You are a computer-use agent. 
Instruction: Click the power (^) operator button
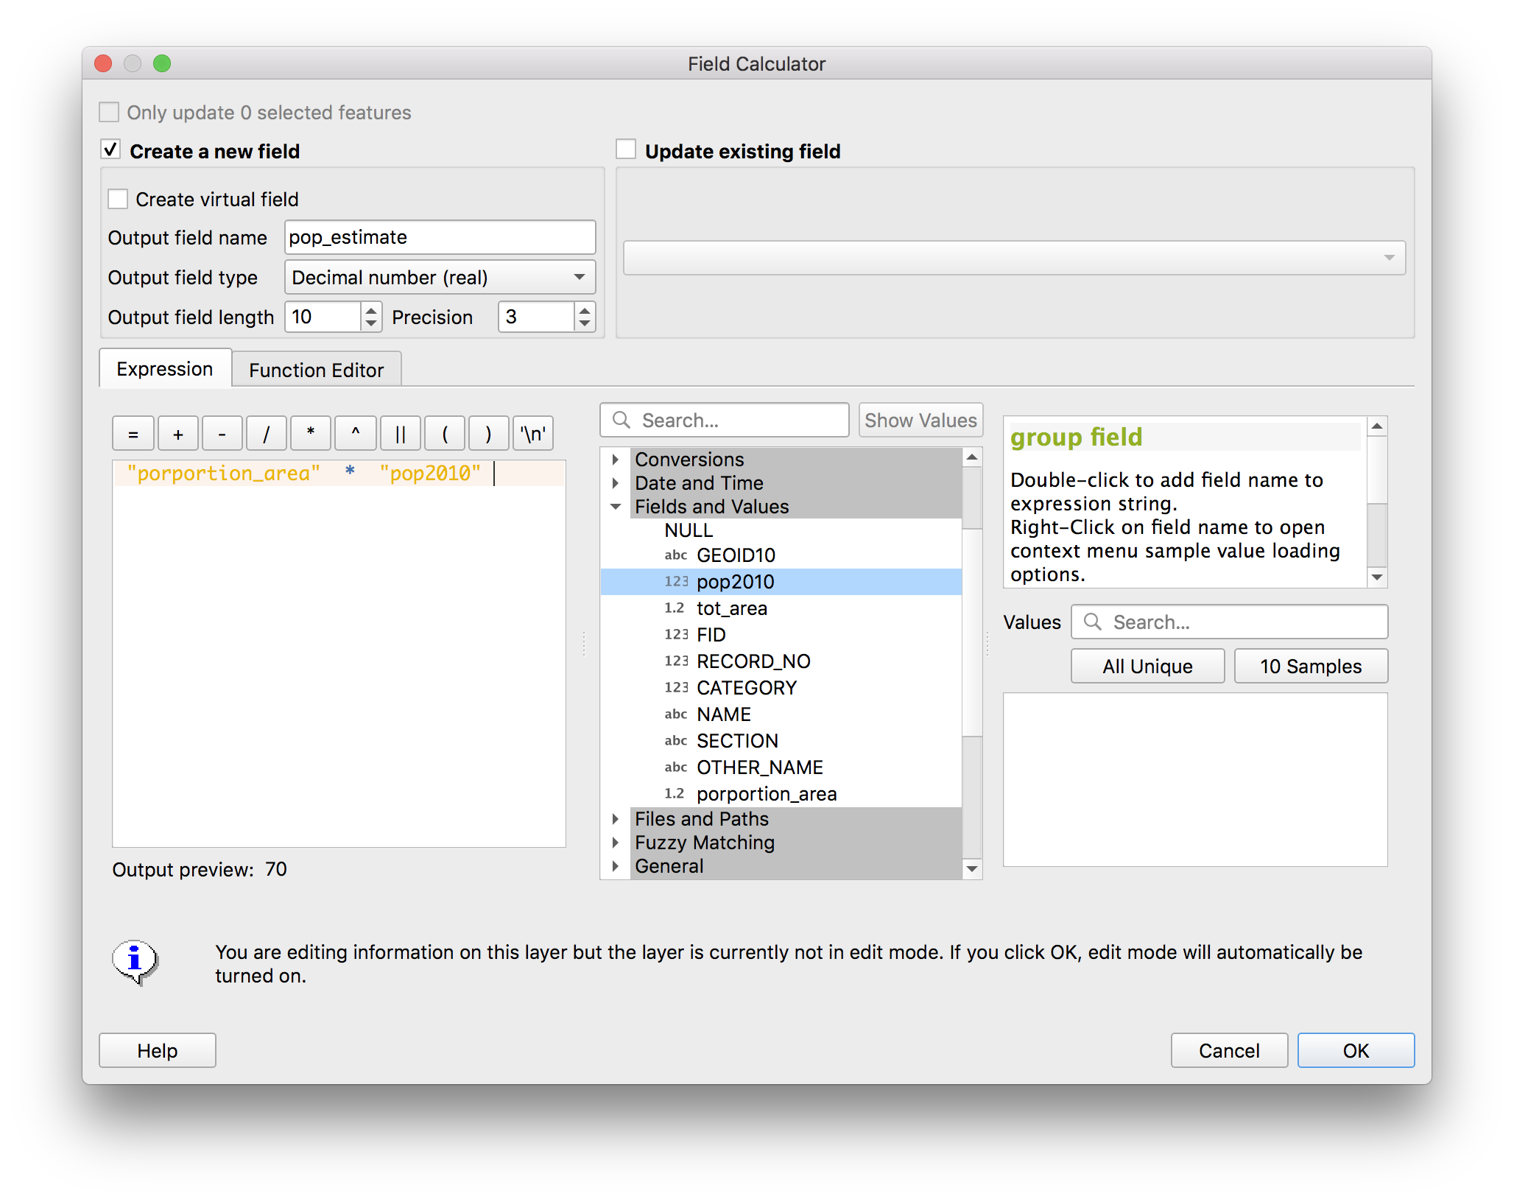click(x=355, y=434)
